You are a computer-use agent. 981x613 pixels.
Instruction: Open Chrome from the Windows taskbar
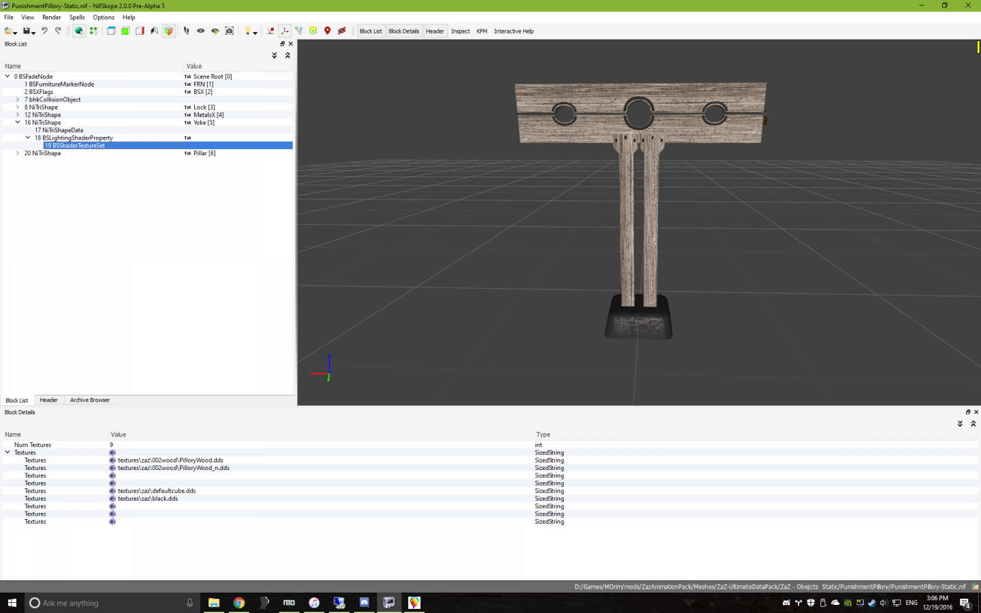pyautogui.click(x=239, y=603)
